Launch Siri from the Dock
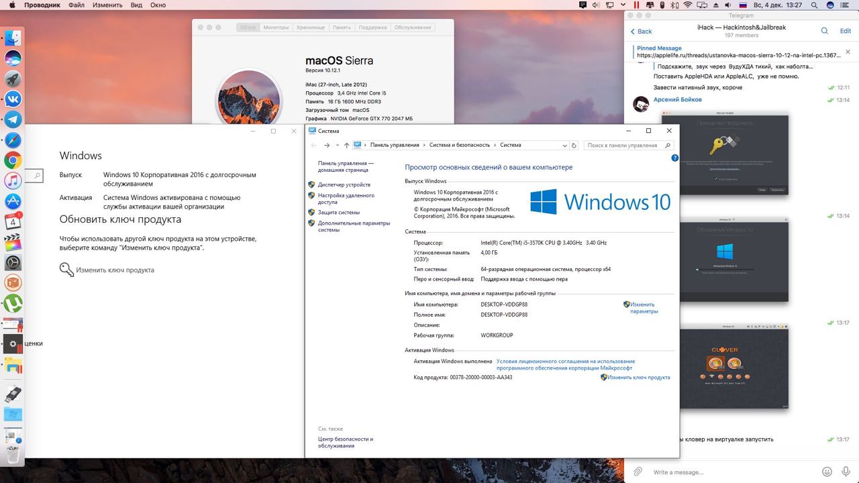The height and width of the screenshot is (483, 859). coord(13,58)
